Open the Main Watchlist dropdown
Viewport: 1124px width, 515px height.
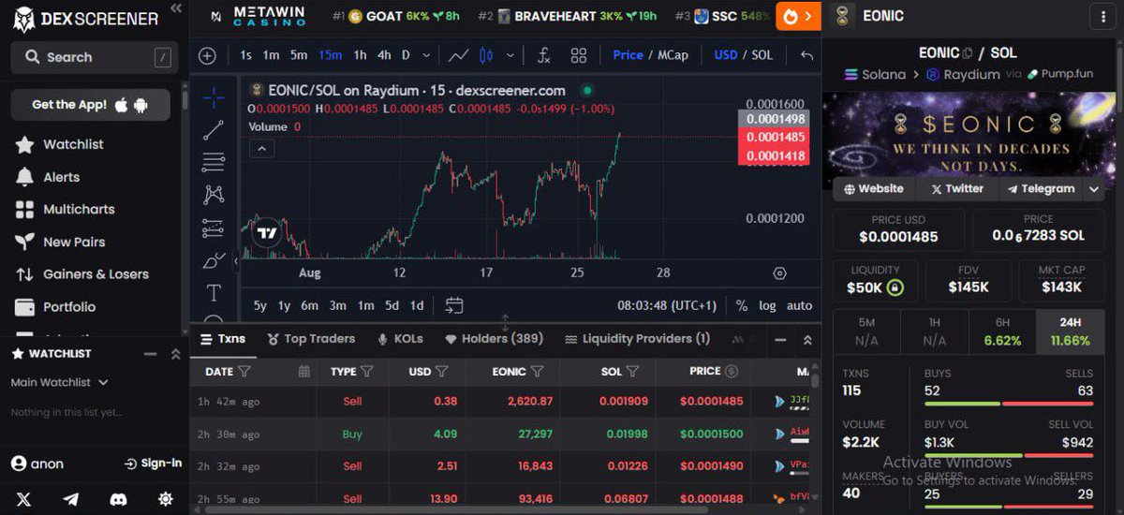59,382
